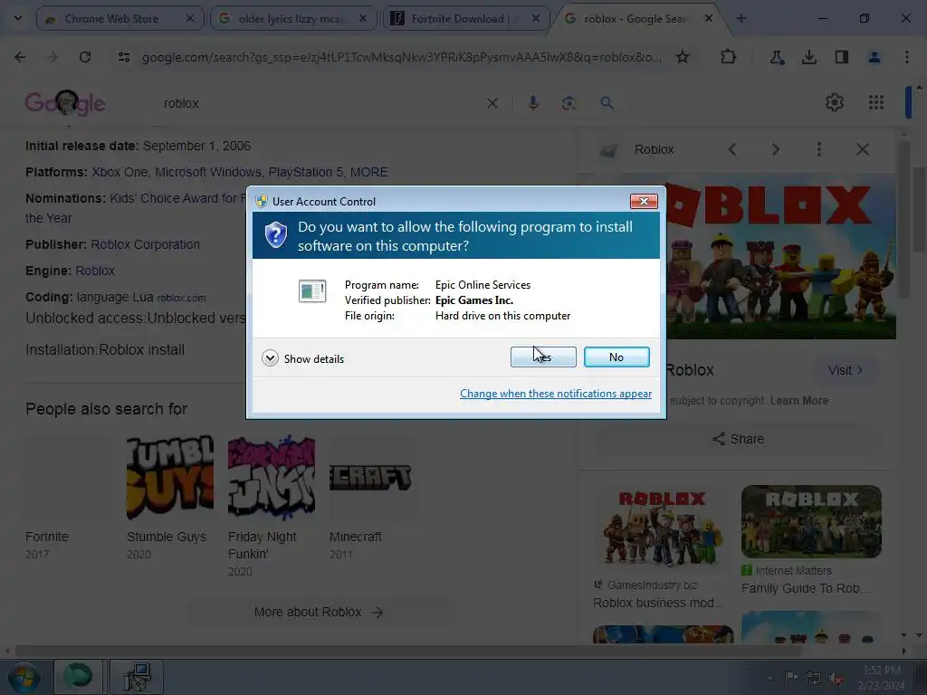Search by image with Lens icon

point(569,103)
